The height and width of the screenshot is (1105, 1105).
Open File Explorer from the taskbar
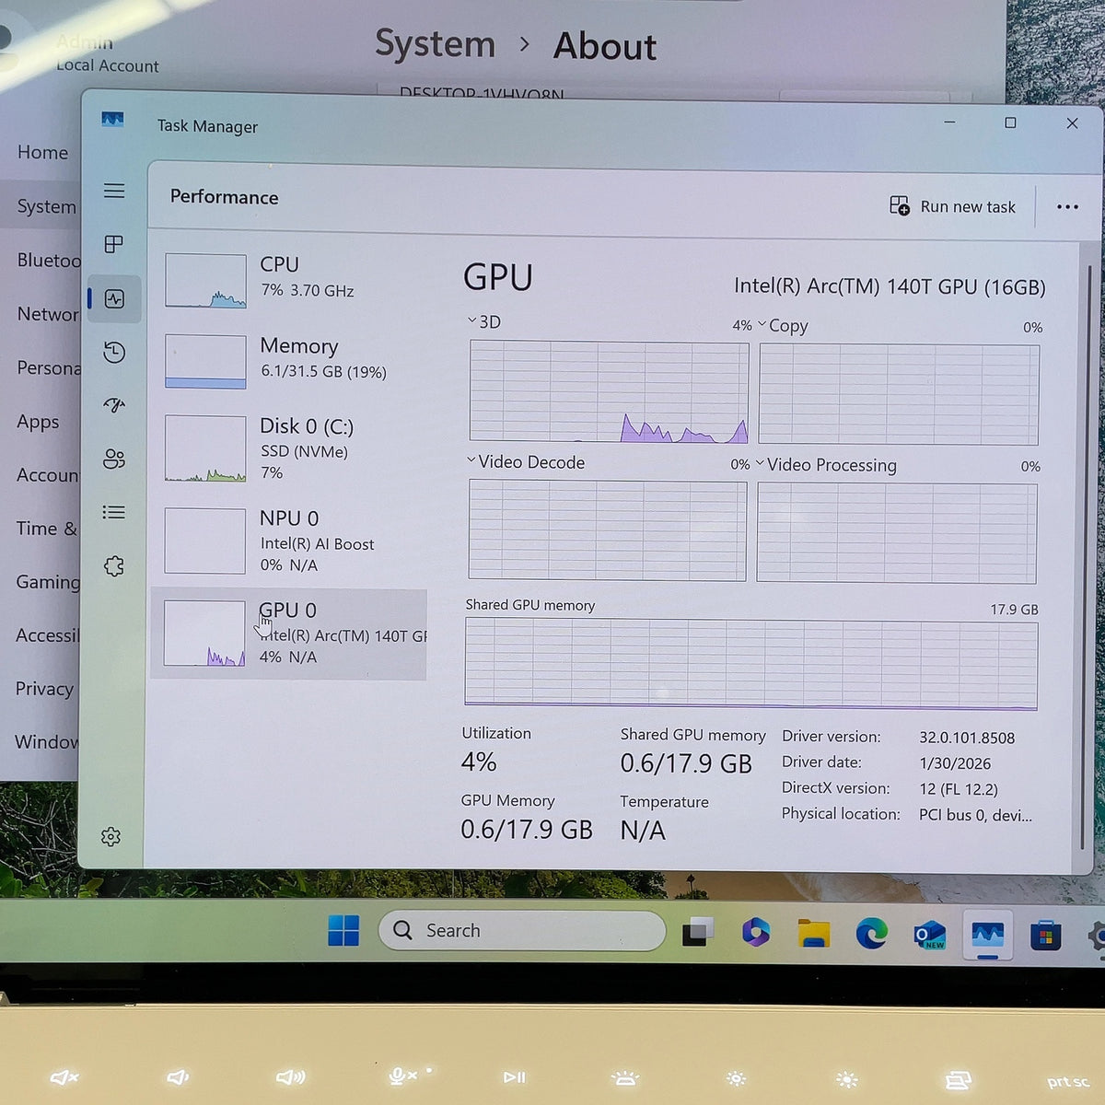tap(814, 934)
